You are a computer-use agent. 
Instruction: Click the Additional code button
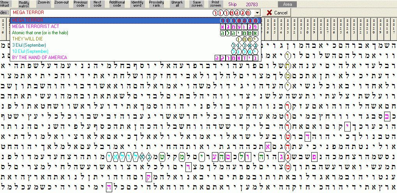coord(117,4)
